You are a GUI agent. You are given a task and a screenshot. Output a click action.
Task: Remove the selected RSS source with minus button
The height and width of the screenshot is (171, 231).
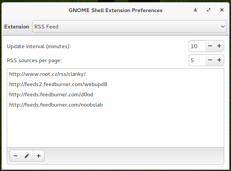coord(16,156)
